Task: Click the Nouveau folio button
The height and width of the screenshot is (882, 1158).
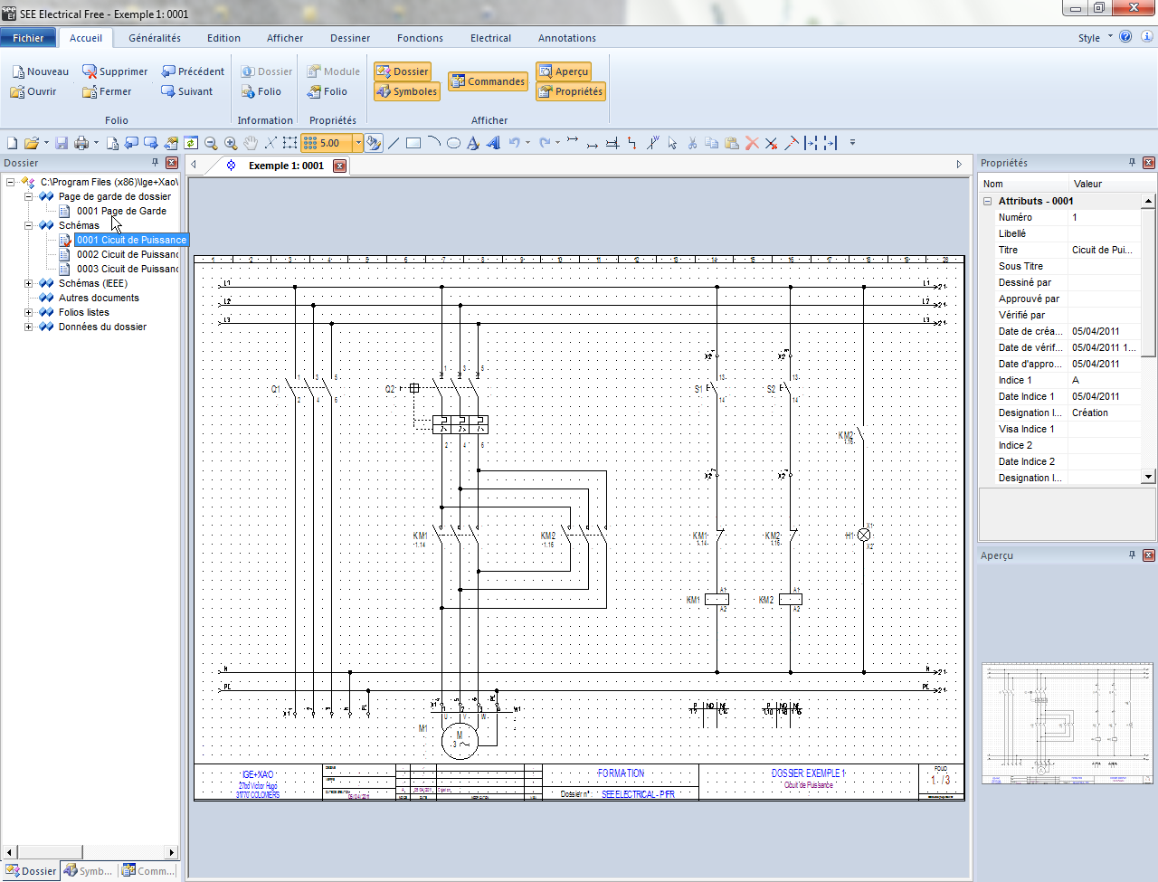Action: point(40,71)
